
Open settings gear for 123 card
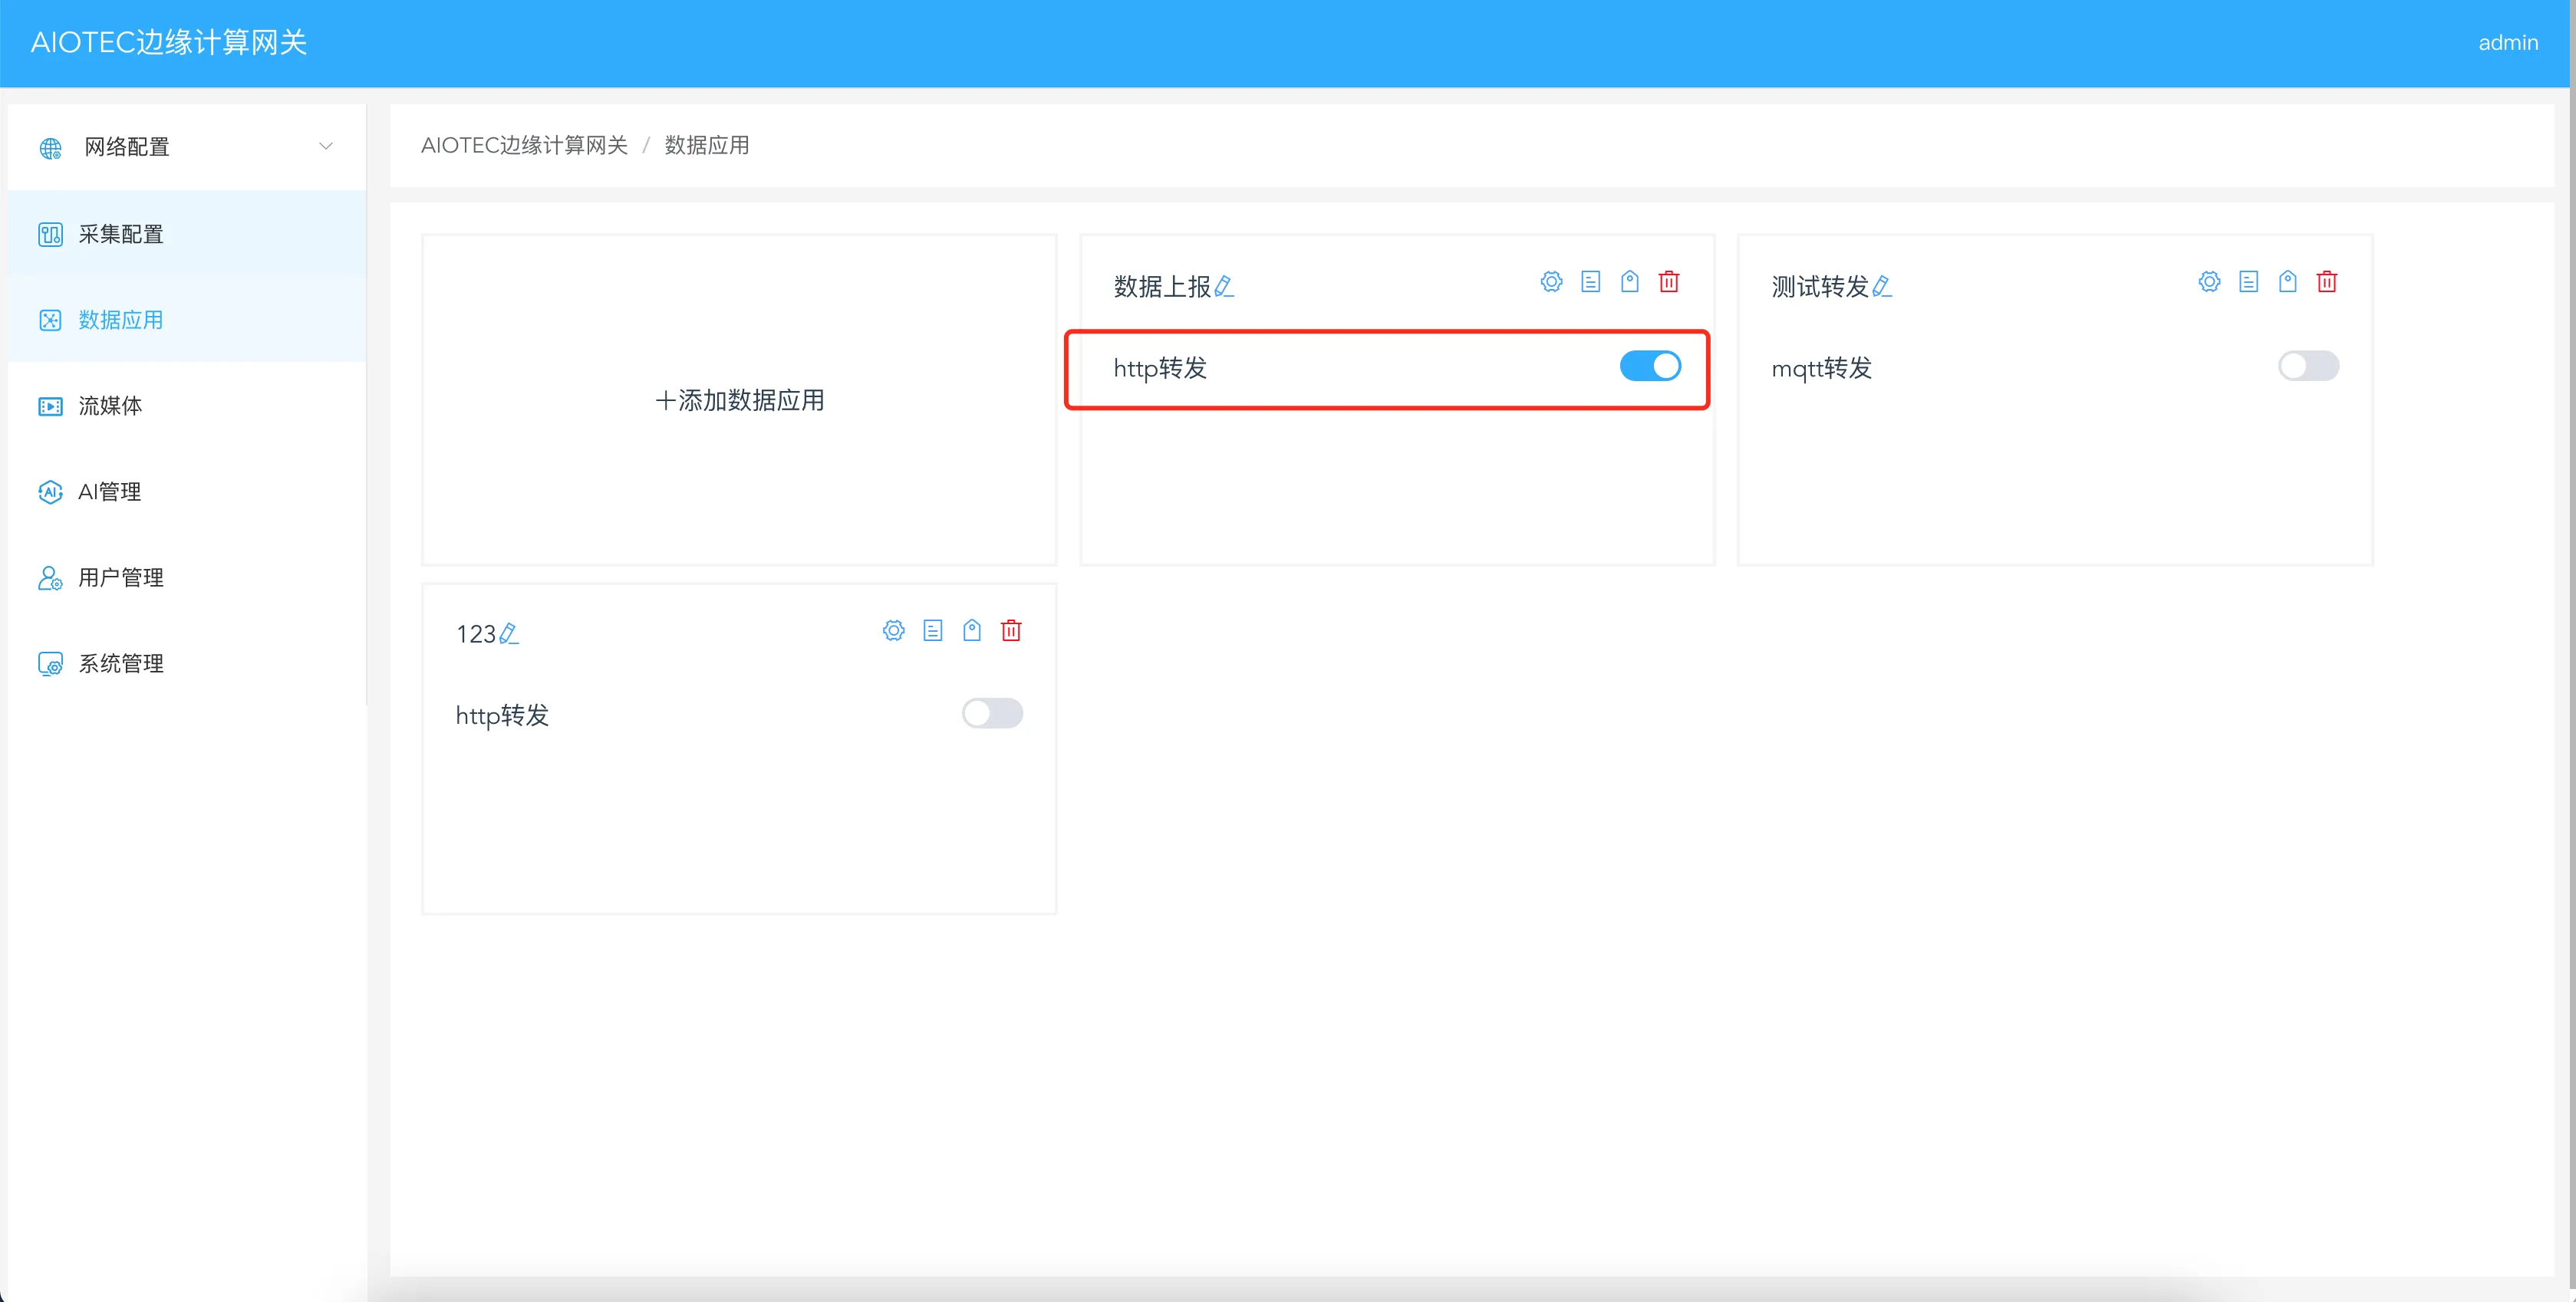point(893,630)
